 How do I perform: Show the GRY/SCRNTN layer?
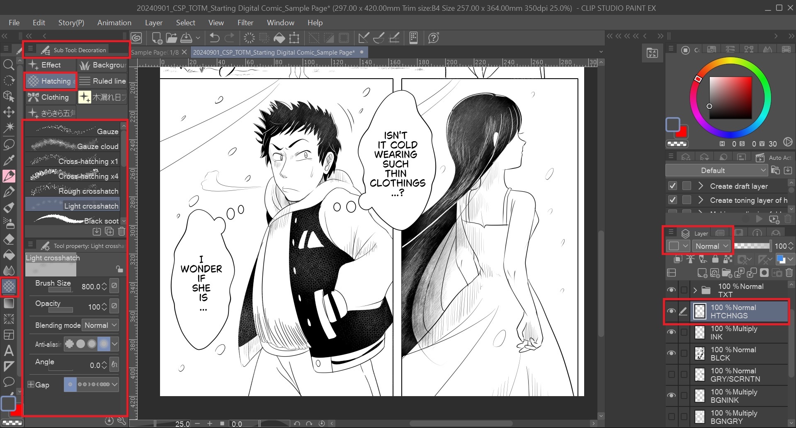671,375
